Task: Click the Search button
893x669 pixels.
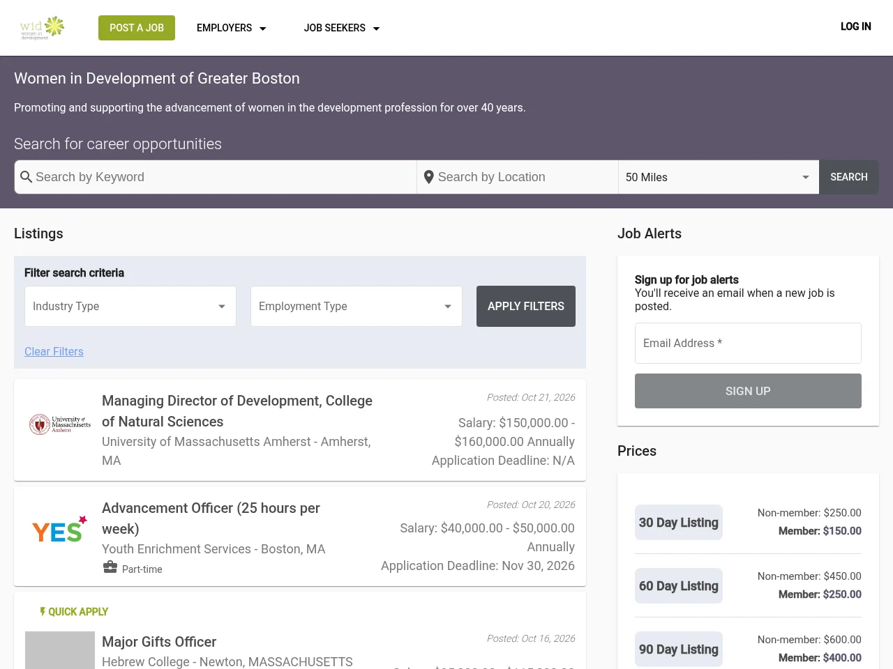Action: [x=849, y=177]
